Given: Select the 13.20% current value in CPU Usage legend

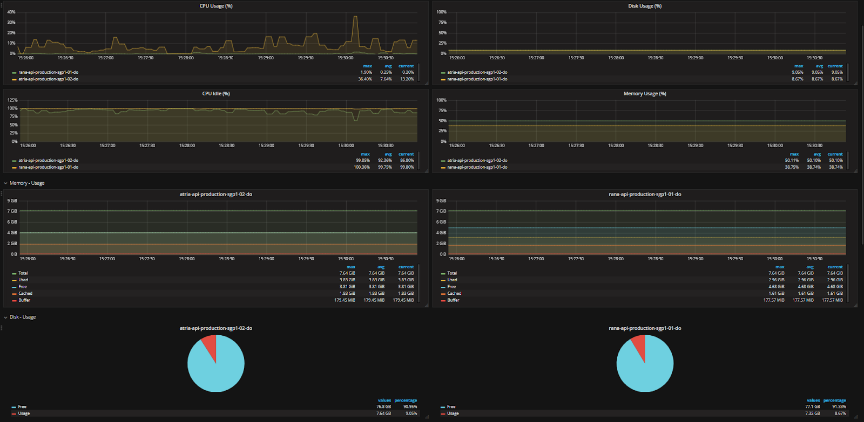Looking at the screenshot, I should pos(407,79).
